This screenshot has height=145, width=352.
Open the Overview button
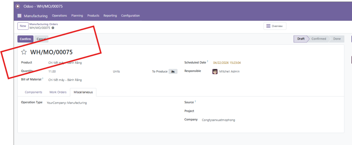pyautogui.click(x=275, y=26)
